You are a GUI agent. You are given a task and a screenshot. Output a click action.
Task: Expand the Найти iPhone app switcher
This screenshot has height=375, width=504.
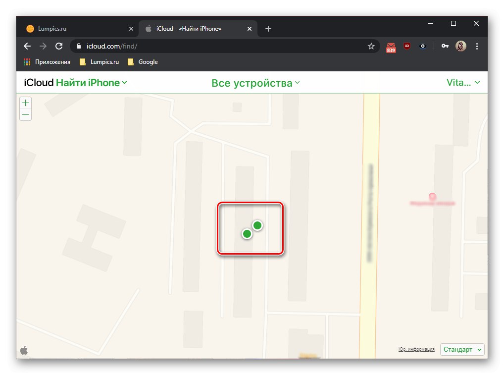[92, 83]
